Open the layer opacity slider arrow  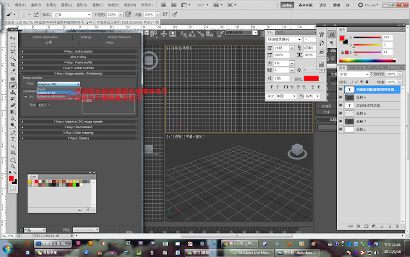point(400,74)
